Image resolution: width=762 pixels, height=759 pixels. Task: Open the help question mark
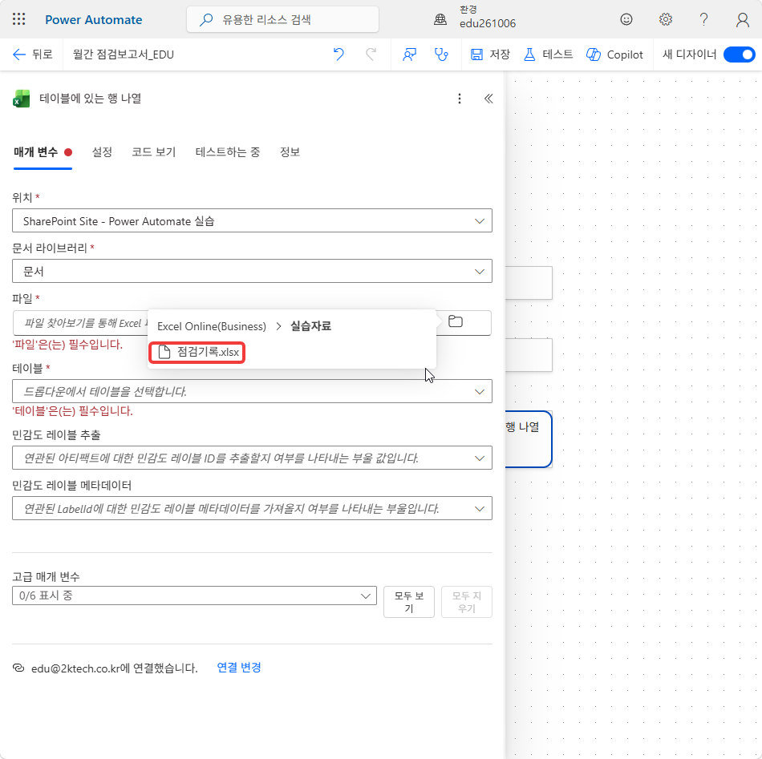pos(703,19)
